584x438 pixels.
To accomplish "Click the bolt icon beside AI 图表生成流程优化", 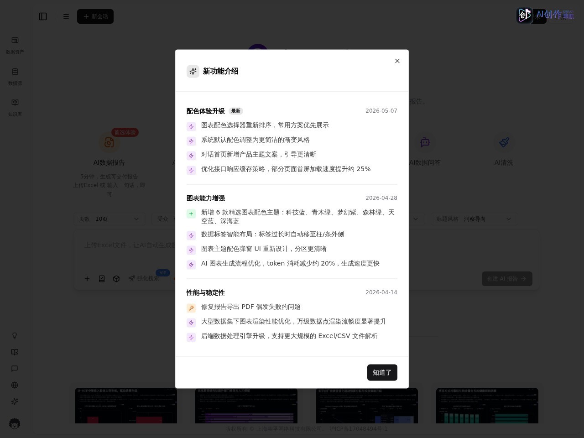I will pyautogui.click(x=191, y=265).
